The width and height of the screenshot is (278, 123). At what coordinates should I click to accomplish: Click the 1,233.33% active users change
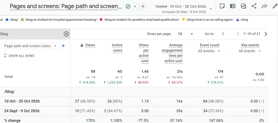tap(113, 82)
